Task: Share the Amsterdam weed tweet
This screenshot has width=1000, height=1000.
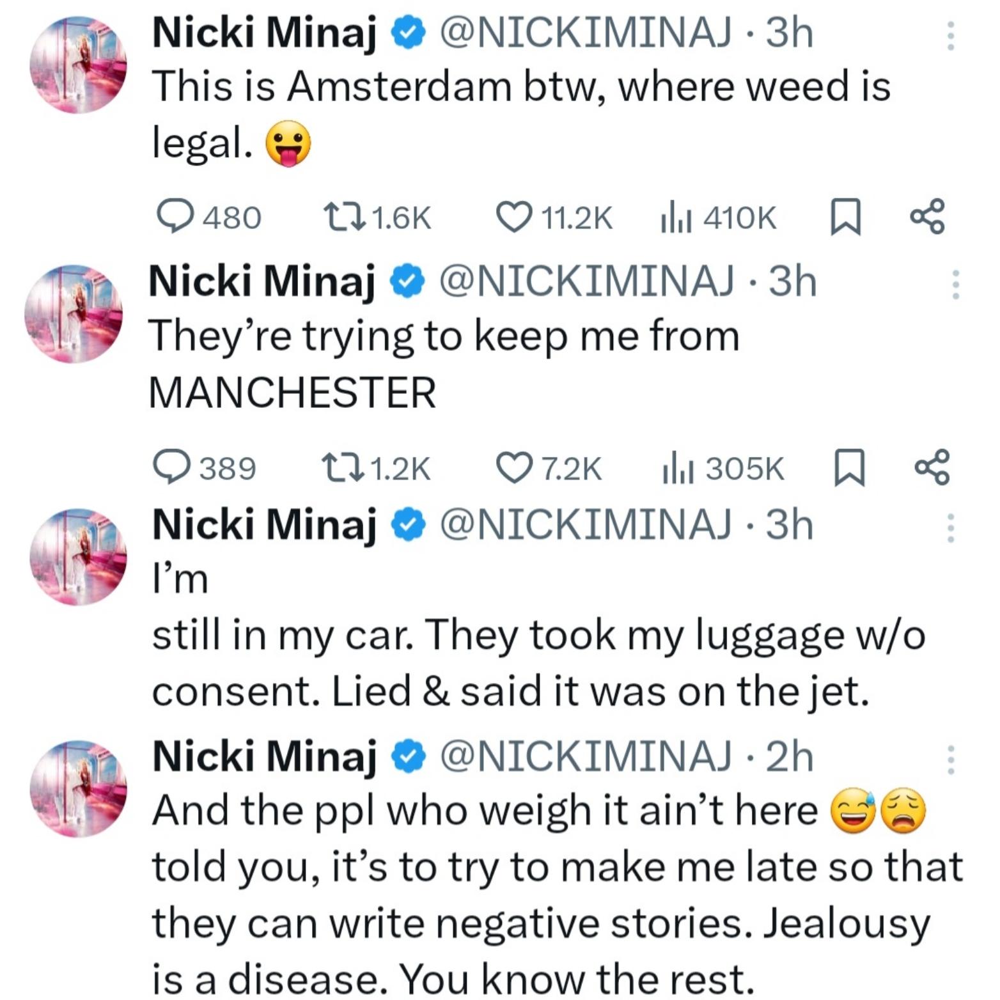Action: click(926, 217)
